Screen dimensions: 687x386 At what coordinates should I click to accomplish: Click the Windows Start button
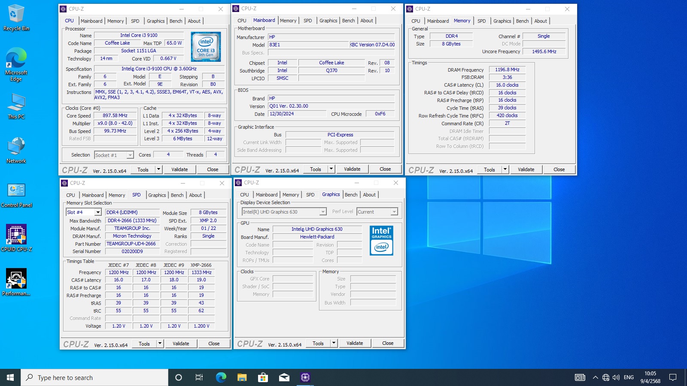[x=10, y=377]
